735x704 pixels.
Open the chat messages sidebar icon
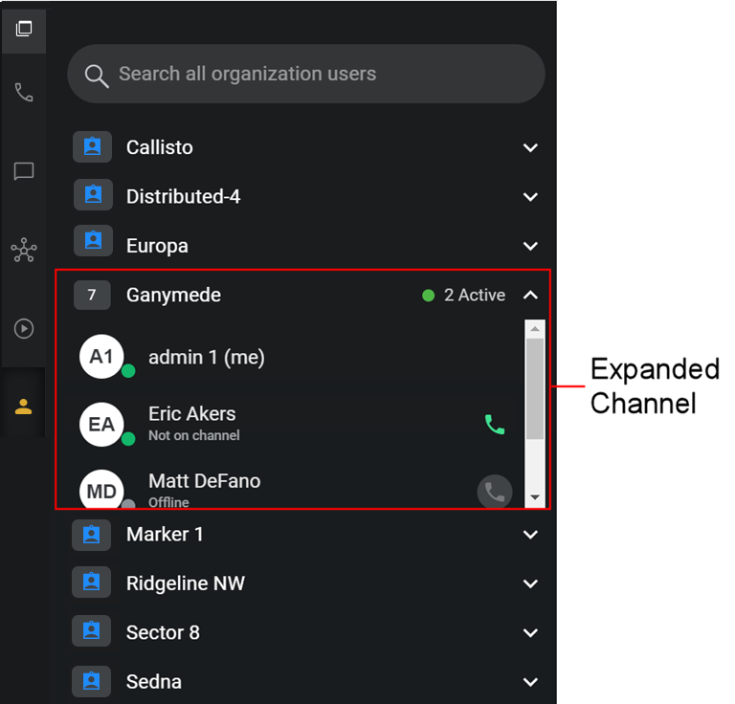(24, 171)
